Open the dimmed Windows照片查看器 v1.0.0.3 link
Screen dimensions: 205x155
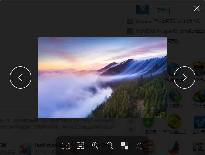pyautogui.click(x=168, y=21)
